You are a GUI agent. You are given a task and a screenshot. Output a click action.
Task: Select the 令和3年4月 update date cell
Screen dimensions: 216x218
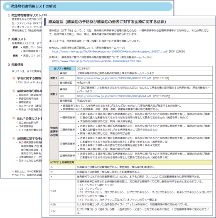(x=144, y=83)
